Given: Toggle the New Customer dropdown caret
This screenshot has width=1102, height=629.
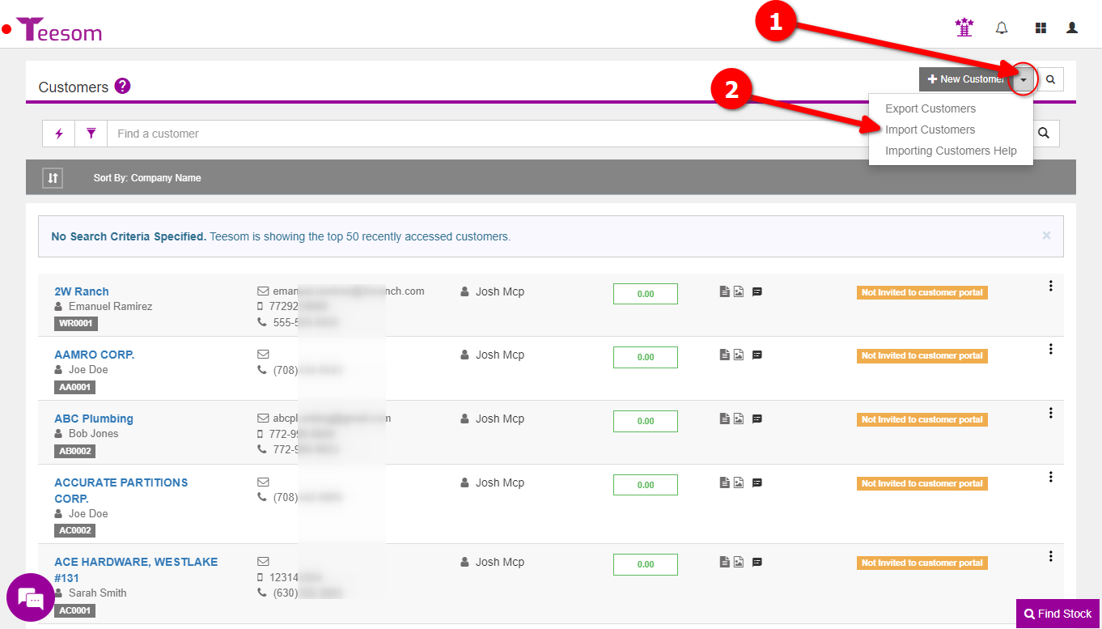Looking at the screenshot, I should (x=1024, y=79).
